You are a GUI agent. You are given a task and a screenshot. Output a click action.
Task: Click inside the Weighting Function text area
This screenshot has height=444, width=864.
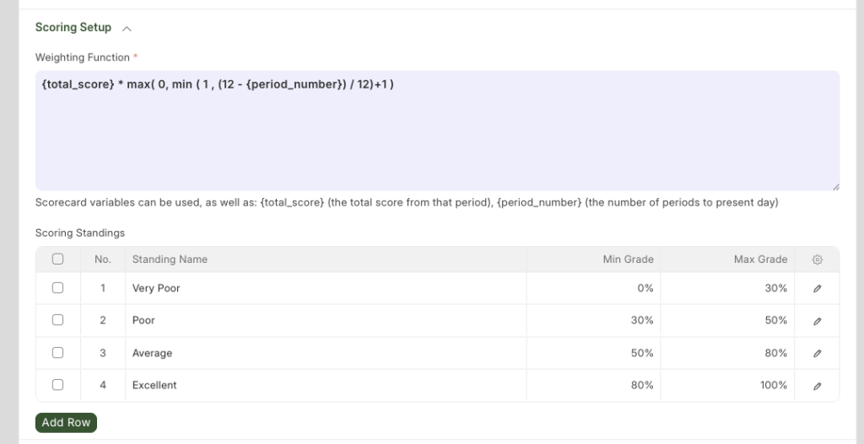point(437,135)
